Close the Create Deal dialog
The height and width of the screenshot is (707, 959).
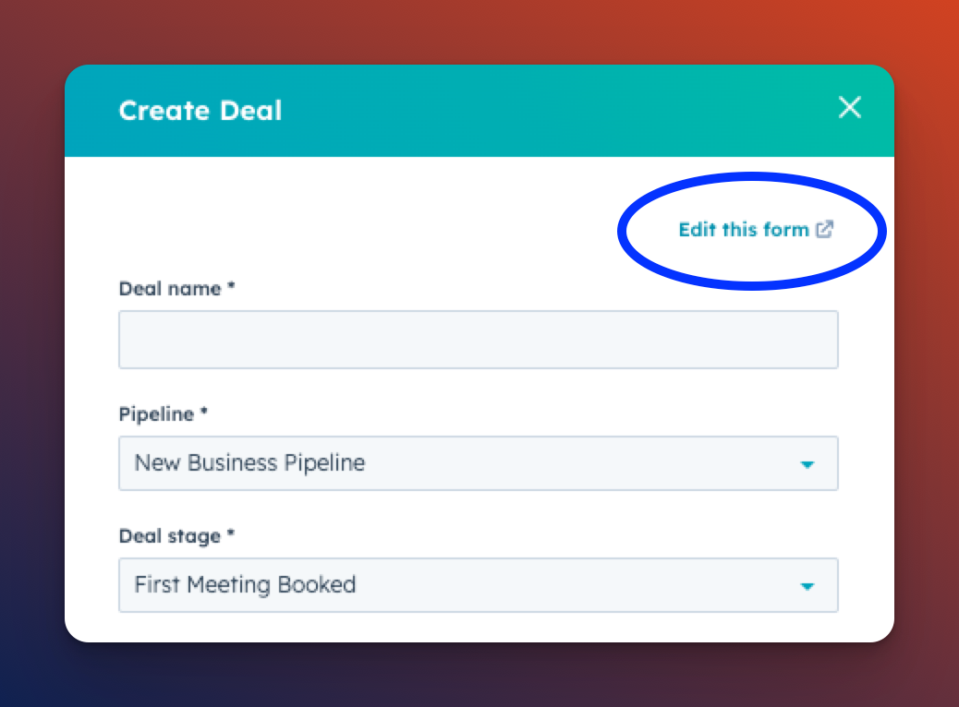849,108
